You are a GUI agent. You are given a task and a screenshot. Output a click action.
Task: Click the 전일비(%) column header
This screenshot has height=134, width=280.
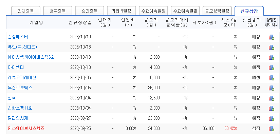128,22
